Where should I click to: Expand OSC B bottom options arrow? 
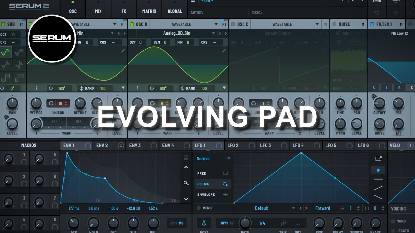coord(224,88)
